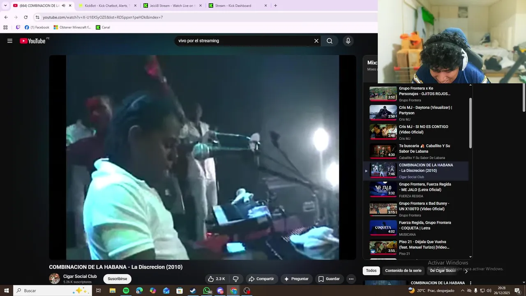Open the Windows Start menu
The image size is (526, 296).
pos(7,291)
